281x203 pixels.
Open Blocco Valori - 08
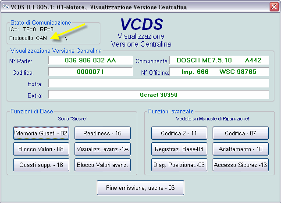pyautogui.click(x=41, y=149)
